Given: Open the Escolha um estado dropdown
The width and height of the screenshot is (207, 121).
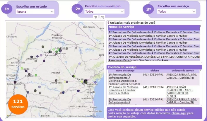Looking at the screenshot, I should [35, 12].
